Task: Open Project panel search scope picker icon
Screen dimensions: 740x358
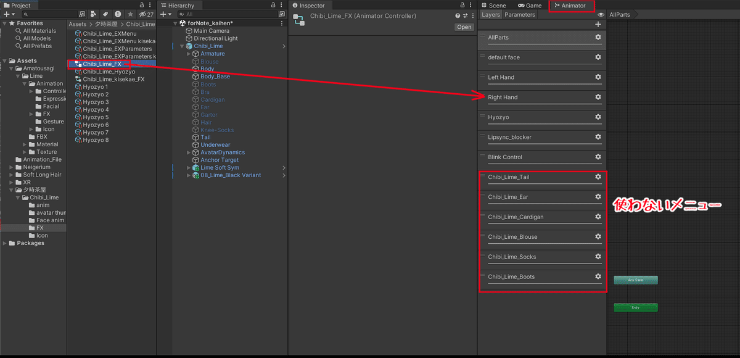Action: tap(82, 14)
